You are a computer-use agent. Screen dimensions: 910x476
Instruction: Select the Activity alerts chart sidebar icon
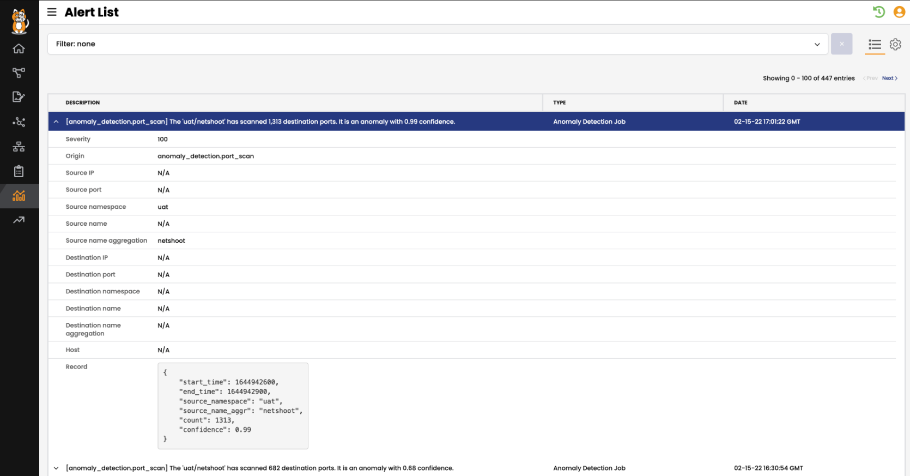point(19,195)
